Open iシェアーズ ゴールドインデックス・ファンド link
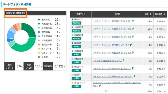168x94 pixels. 117,84
